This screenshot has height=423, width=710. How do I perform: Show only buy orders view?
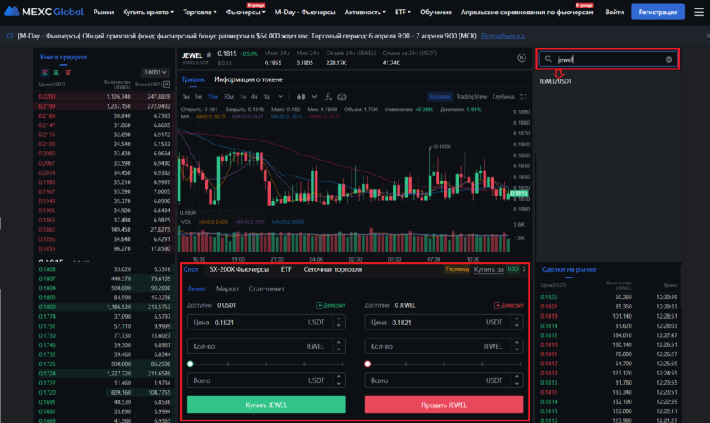(56, 73)
